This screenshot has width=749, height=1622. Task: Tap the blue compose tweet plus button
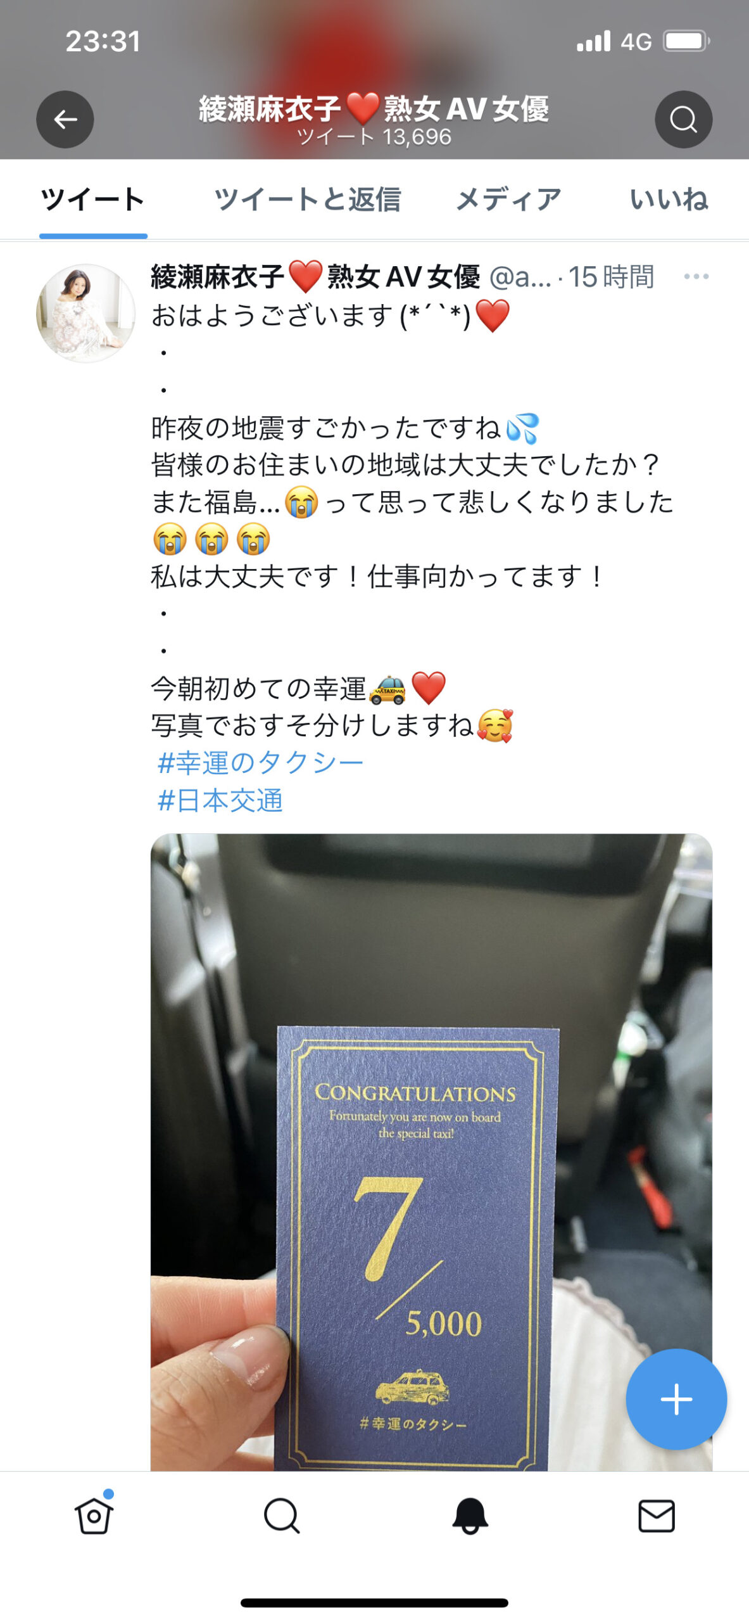click(676, 1399)
